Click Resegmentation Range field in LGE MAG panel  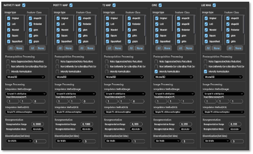tap(235, 124)
